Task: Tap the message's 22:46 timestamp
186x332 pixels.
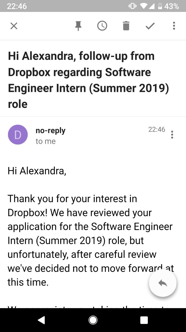Action: point(157,129)
